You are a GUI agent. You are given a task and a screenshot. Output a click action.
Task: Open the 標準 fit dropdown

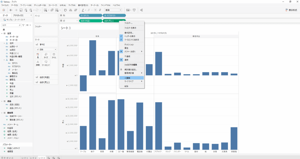(113, 10)
